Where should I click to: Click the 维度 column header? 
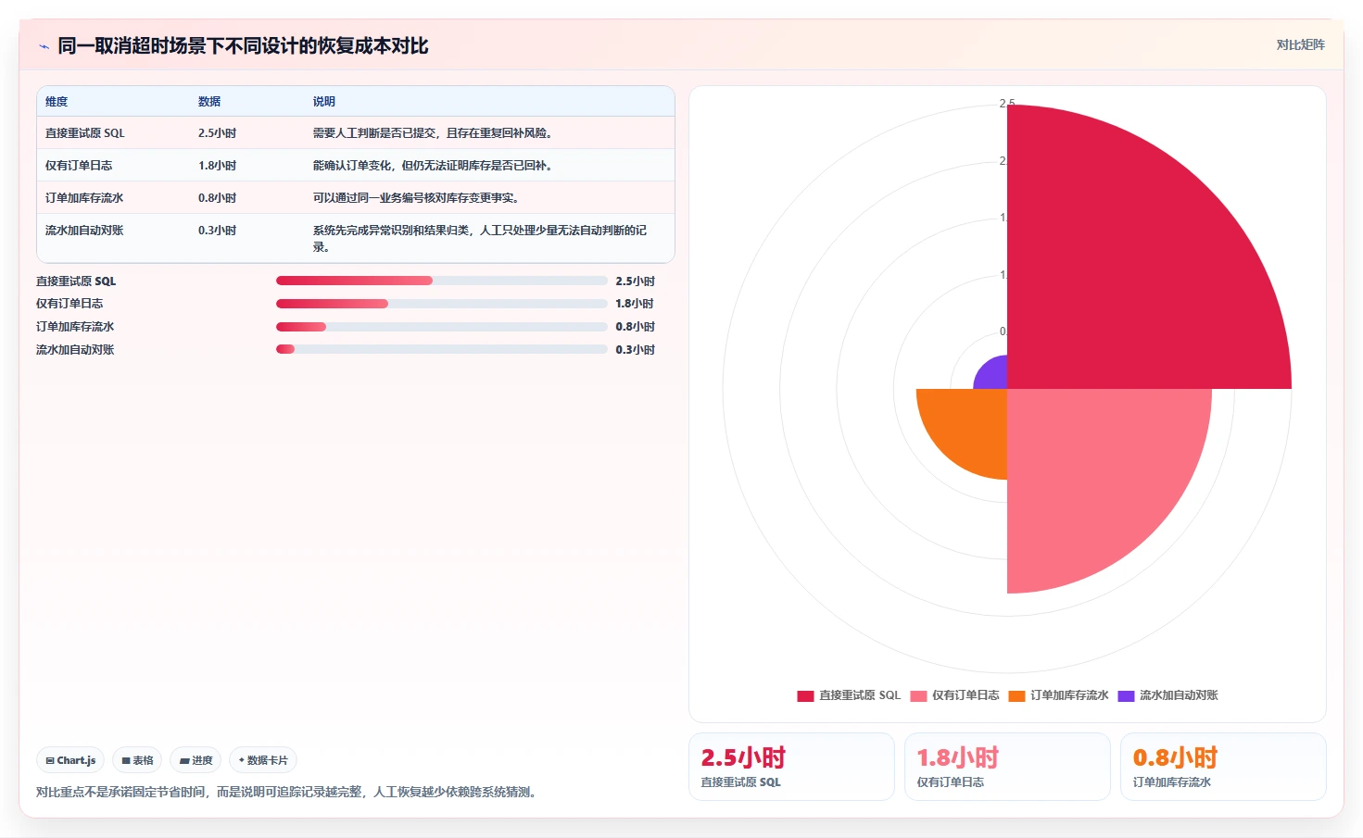[x=57, y=102]
